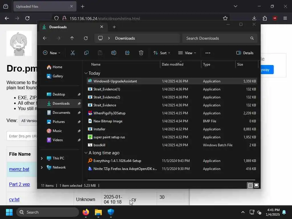The image size is (292, 219).
Task: Click Firefox back arrow button
Action: pos(7,18)
